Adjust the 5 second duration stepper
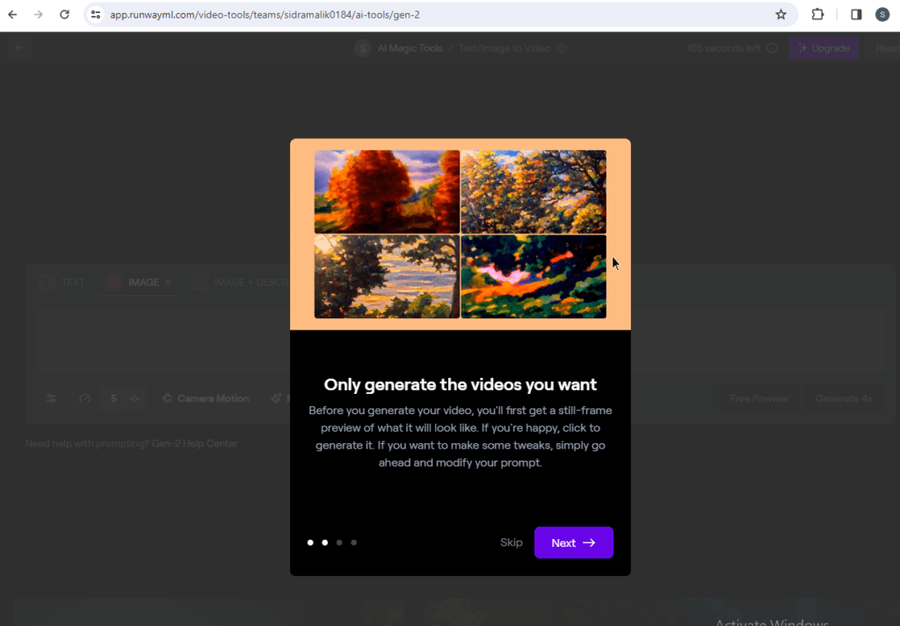The height and width of the screenshot is (626, 900). coord(114,398)
